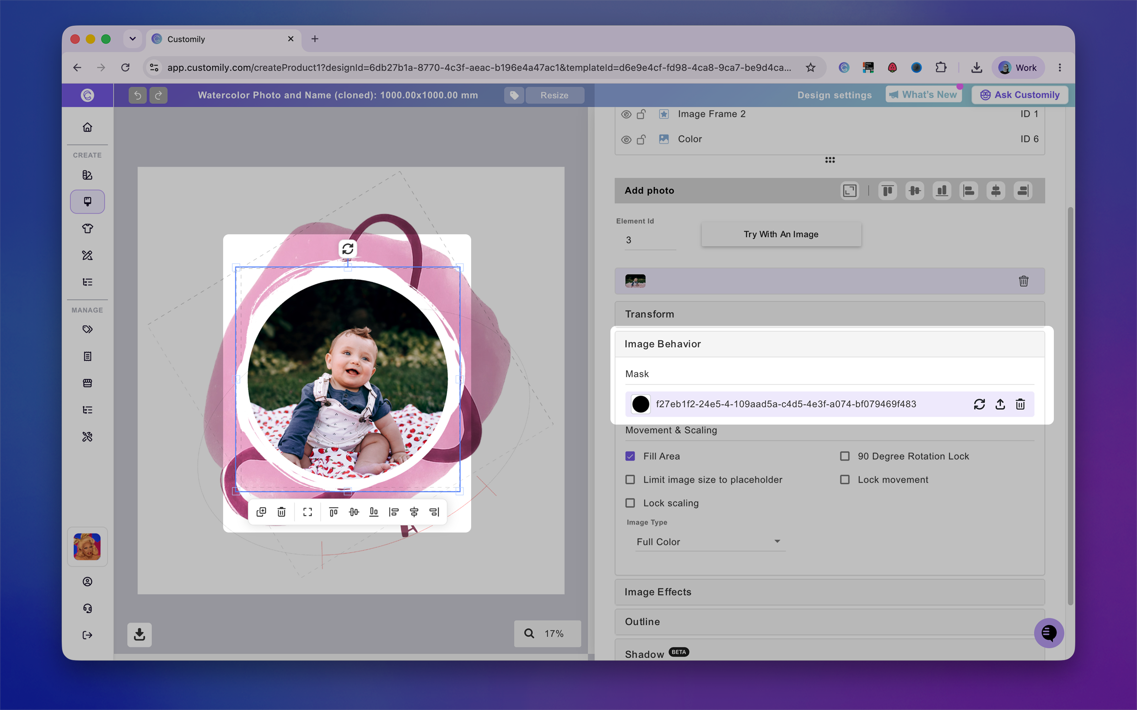Click the home icon in sidebar
The image size is (1137, 710).
pos(87,127)
